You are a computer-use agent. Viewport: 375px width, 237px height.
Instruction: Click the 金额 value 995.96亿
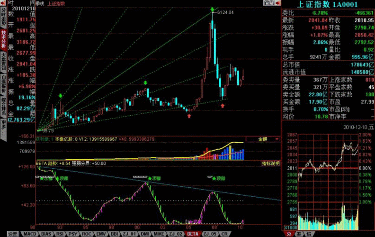(363, 57)
